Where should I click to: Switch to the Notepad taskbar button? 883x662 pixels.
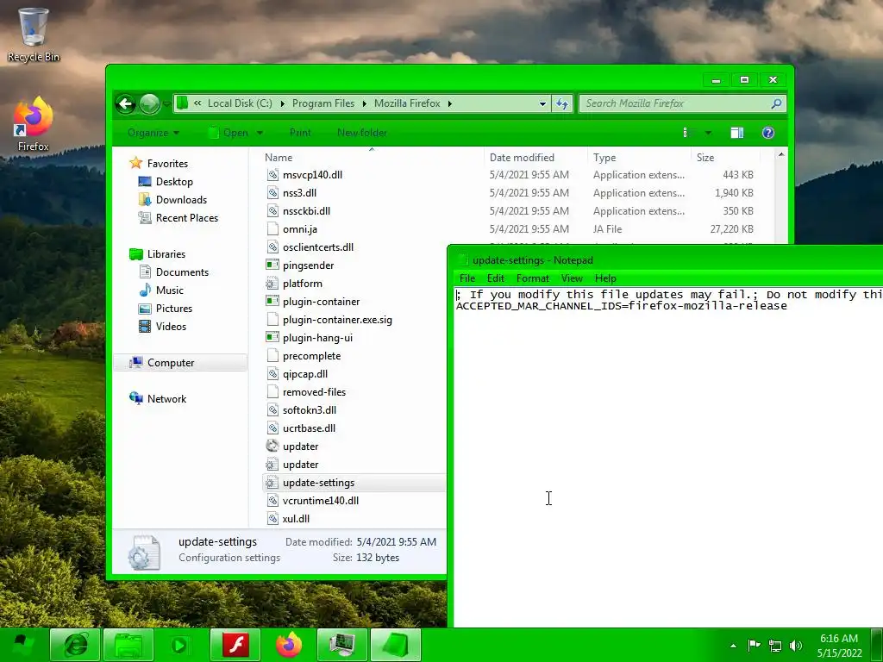pos(395,645)
